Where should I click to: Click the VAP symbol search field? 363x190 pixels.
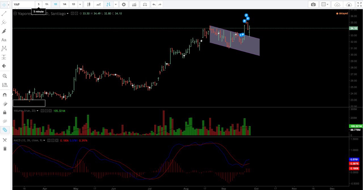click(x=24, y=4)
